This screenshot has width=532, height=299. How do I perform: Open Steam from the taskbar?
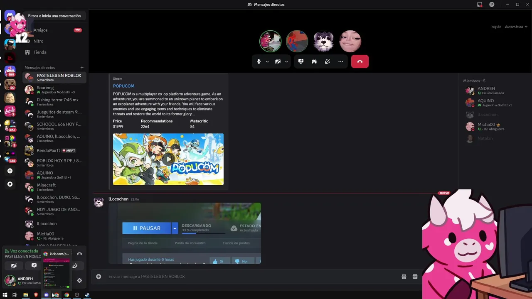(x=87, y=295)
